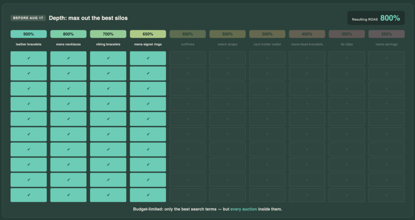415x220 pixels.
Task: Click the topmost X cell under cufflinks
Action: coord(188,58)
